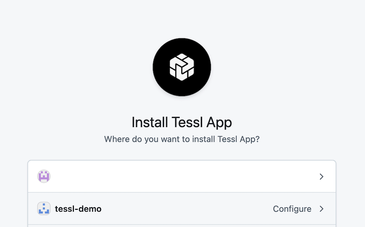Click the Configure link for tessl-demo
This screenshot has width=365, height=227.
[x=292, y=209]
